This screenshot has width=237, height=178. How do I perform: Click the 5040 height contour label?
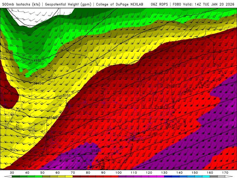coord(37,83)
